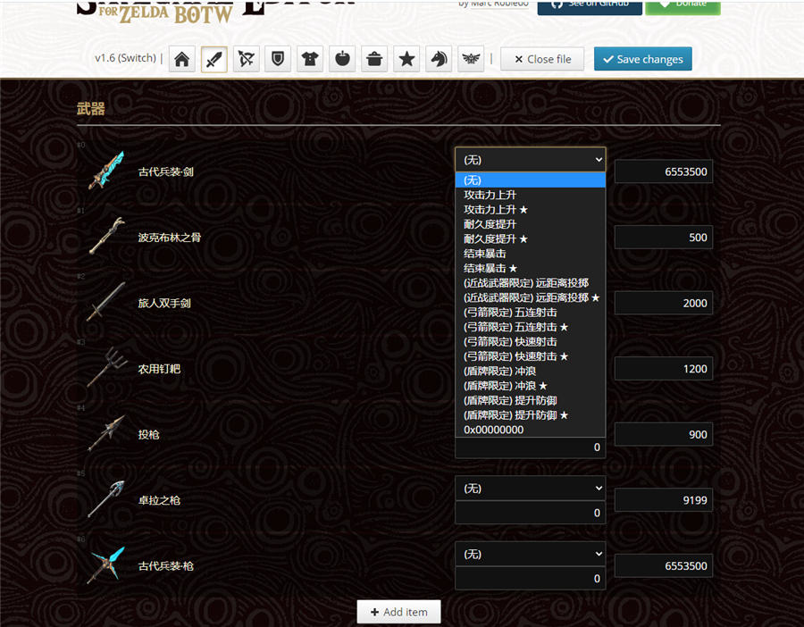804x627 pixels.
Task: Save changes with the blue button
Action: pyautogui.click(x=643, y=60)
